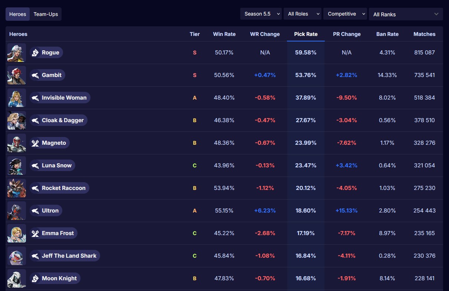Click Moon Knight's 8.14% ban rate

(x=387, y=278)
